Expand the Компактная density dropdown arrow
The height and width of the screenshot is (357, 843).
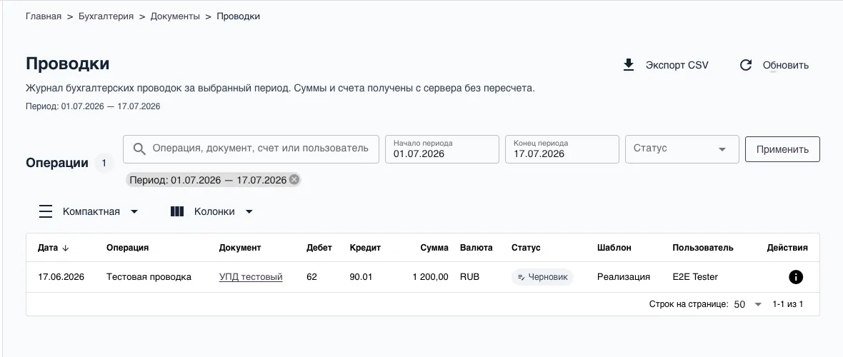tap(134, 211)
